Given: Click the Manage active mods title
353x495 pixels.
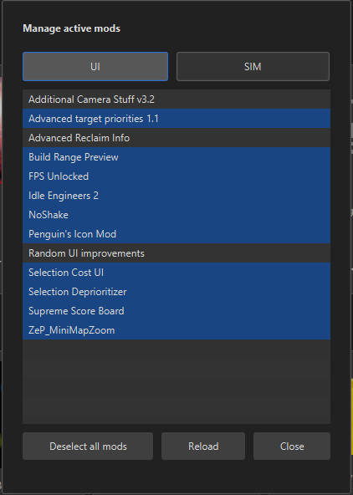Looking at the screenshot, I should pyautogui.click(x=71, y=28).
